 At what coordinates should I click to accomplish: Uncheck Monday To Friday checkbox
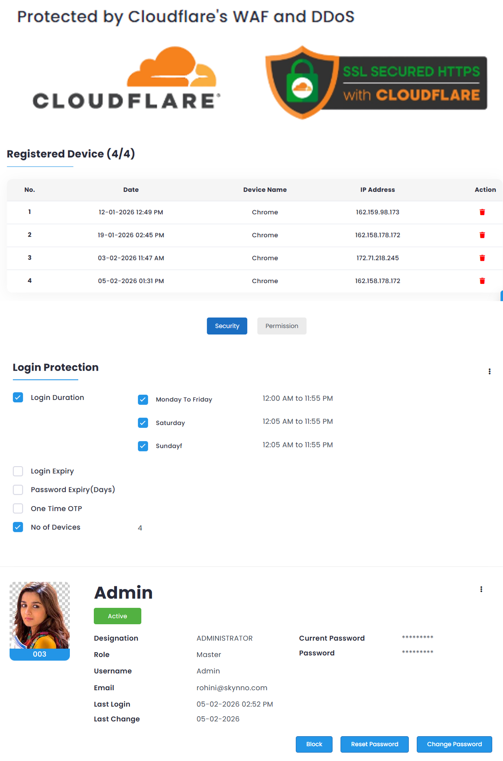click(143, 399)
